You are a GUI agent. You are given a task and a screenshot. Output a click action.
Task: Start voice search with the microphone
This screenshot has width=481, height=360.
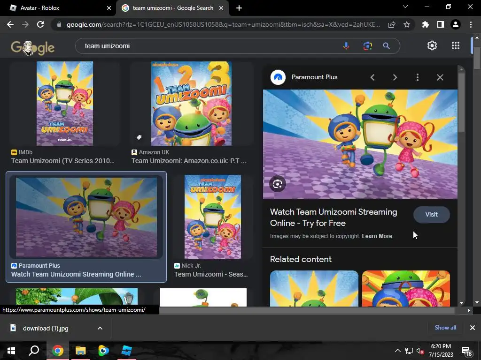(346, 46)
